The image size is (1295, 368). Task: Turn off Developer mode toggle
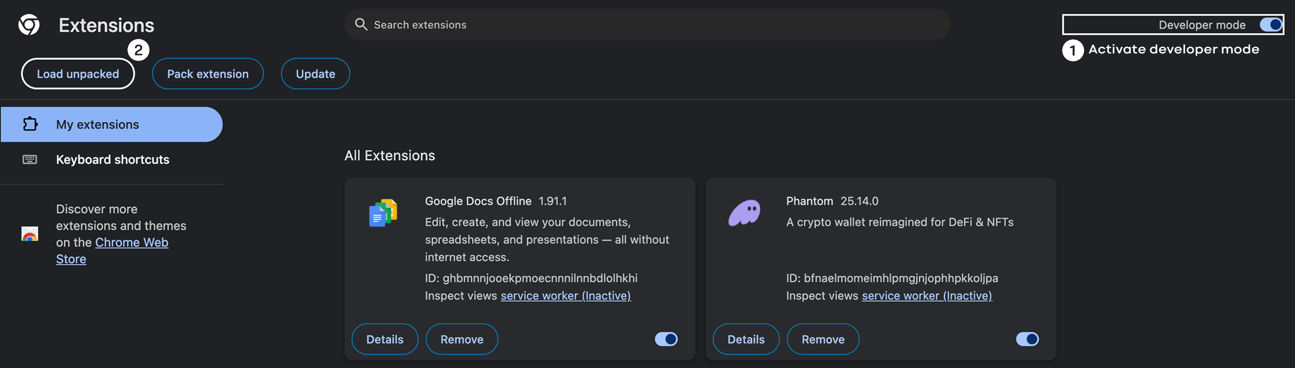pos(1271,25)
